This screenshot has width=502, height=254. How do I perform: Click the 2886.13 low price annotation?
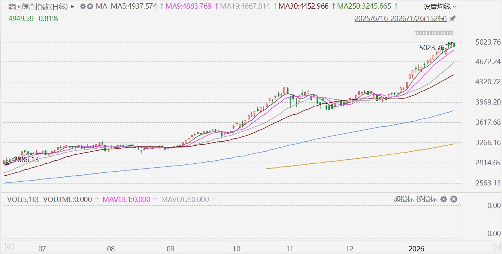(26, 160)
